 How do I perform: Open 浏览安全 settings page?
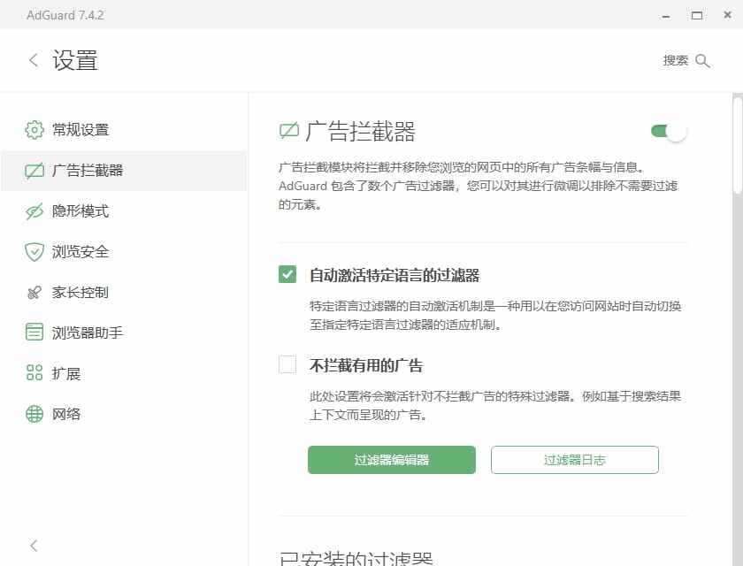(x=123, y=252)
